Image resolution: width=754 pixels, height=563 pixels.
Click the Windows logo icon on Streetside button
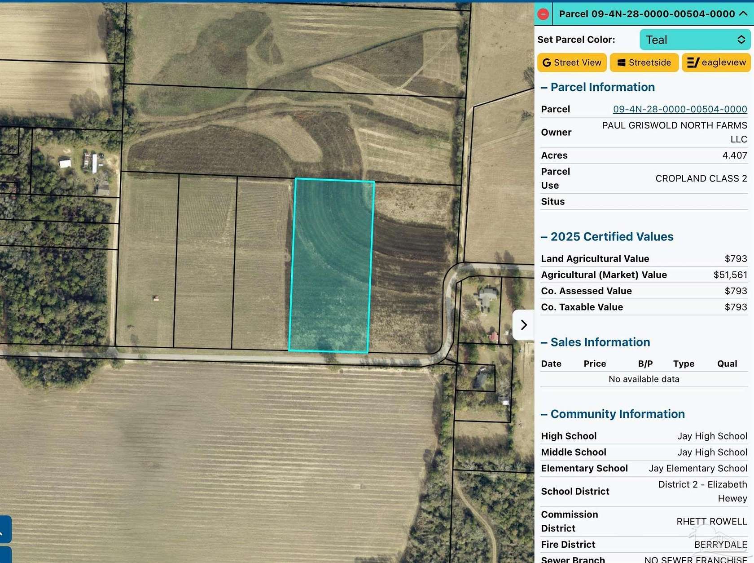[622, 62]
